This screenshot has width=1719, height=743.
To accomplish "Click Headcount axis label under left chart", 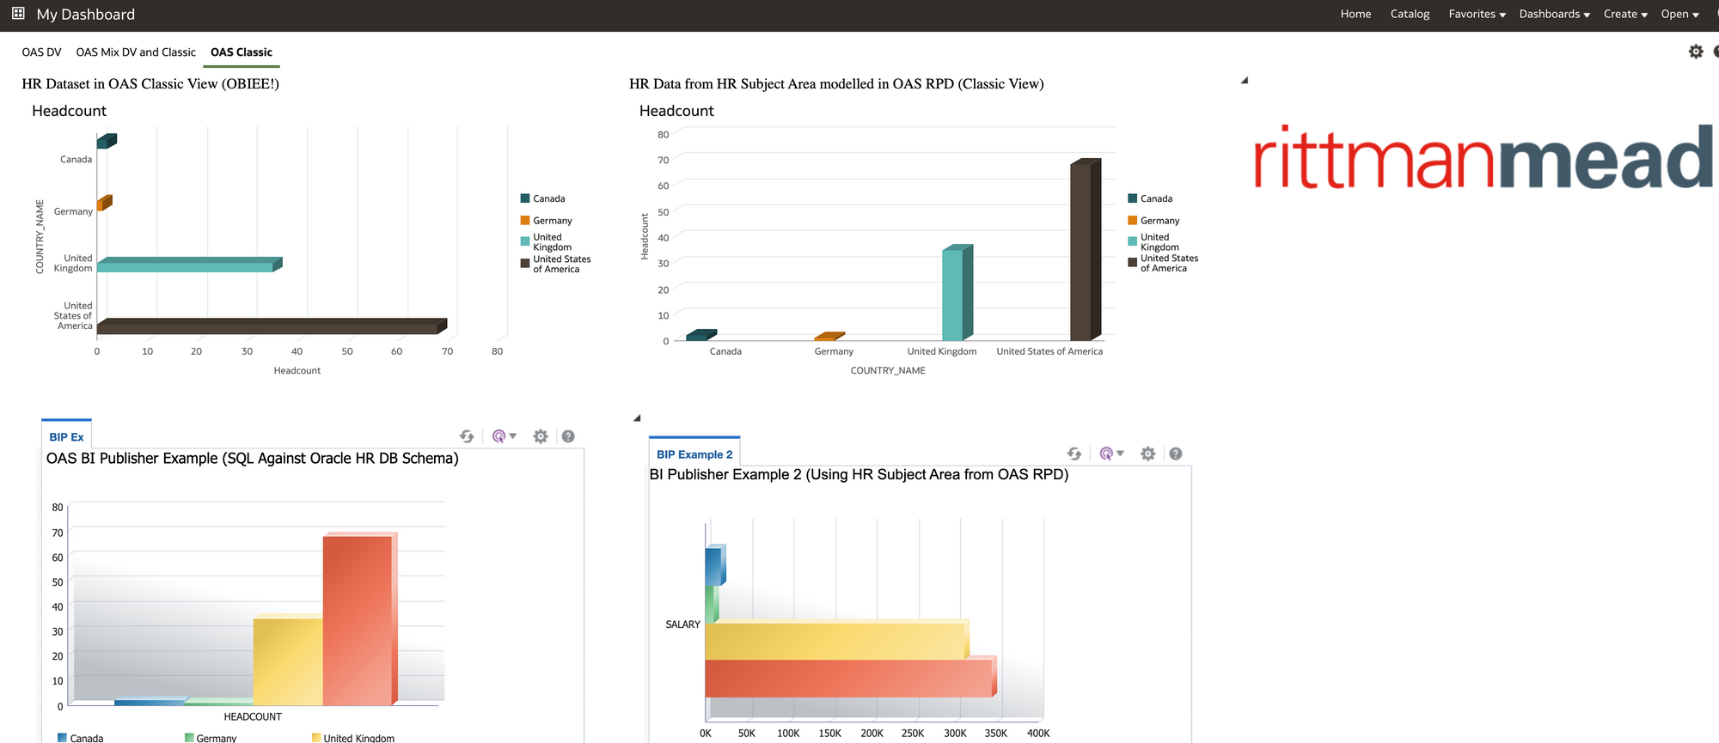I will [x=297, y=371].
